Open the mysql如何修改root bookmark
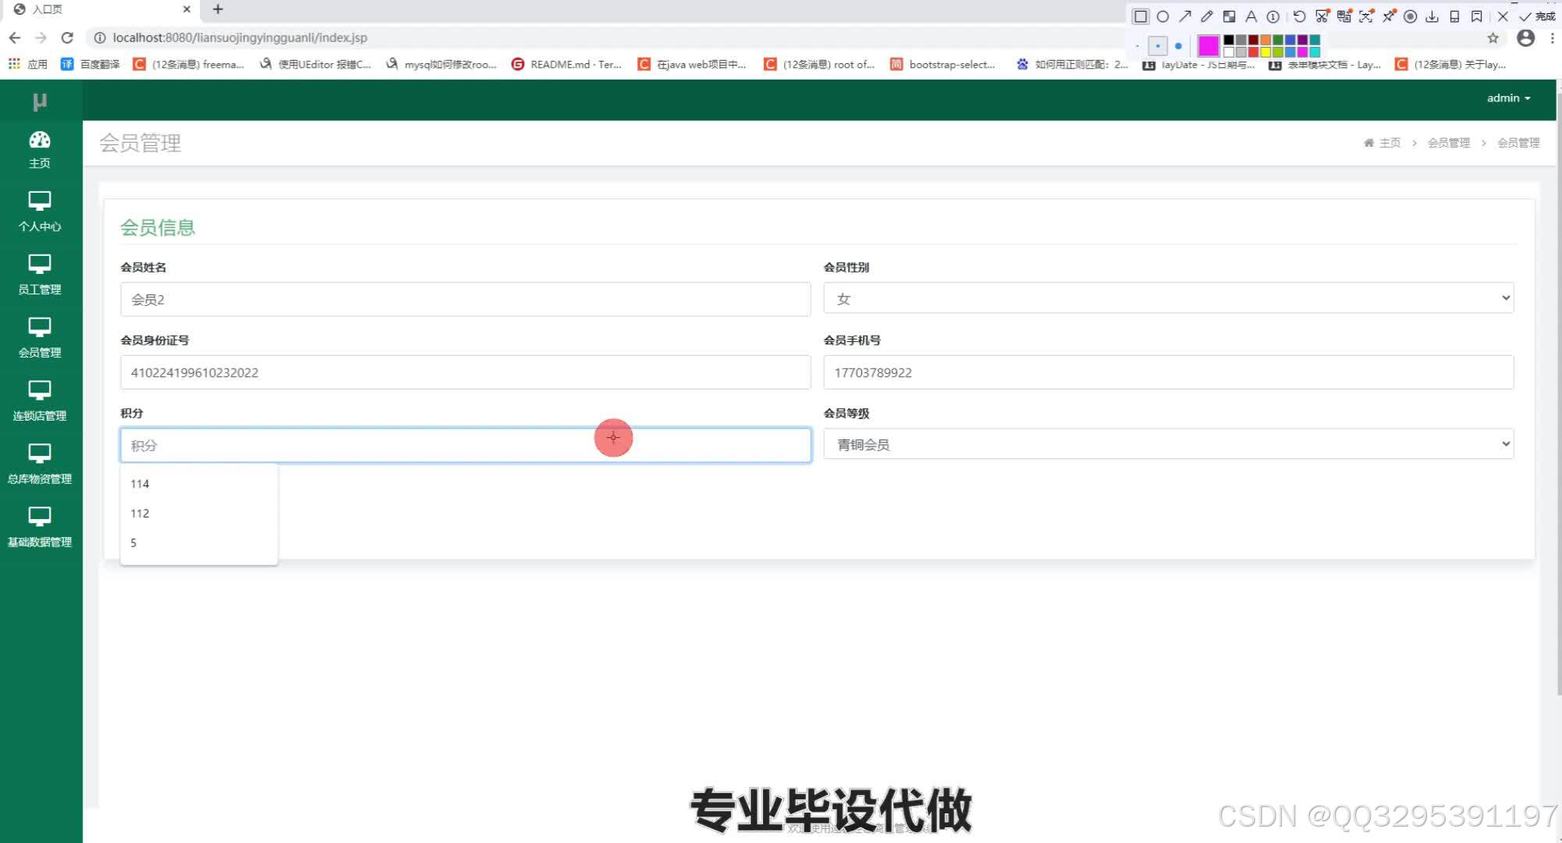Screen dimensions: 1562x843 [441, 64]
